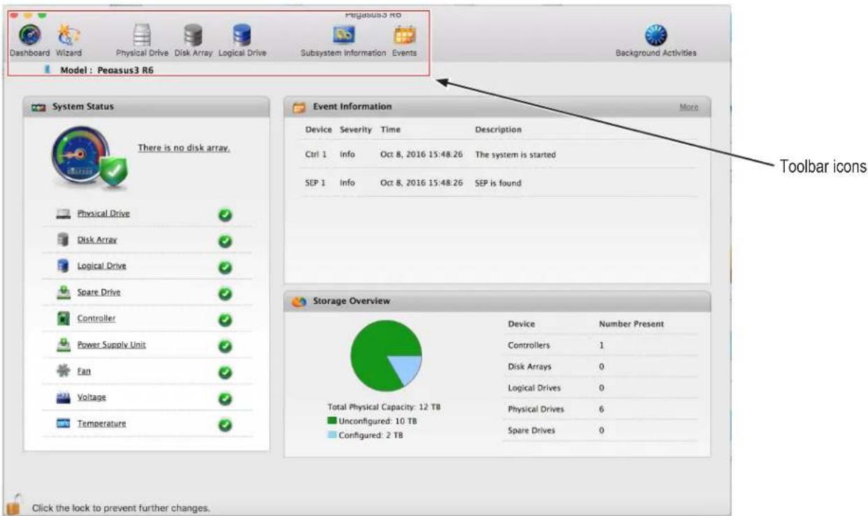Viewport: 868px width, 516px height.
Task: Click the Fan row icon
Action: [64, 371]
